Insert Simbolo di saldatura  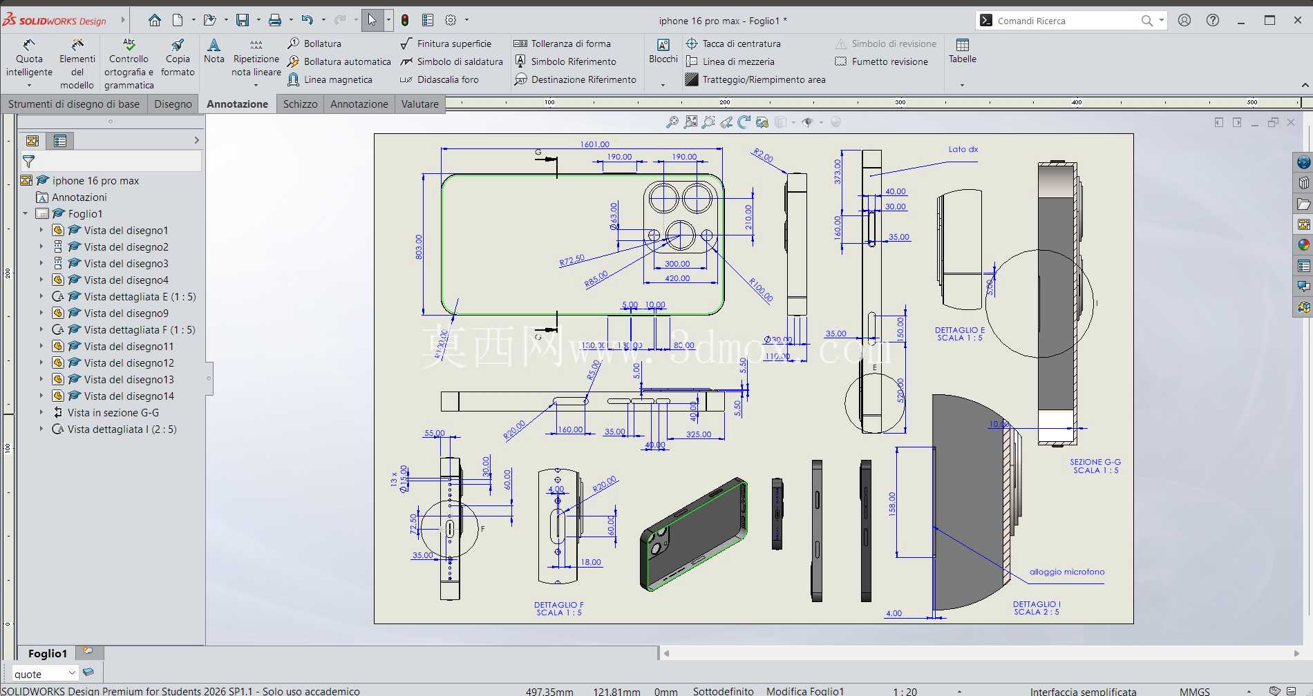(x=451, y=61)
